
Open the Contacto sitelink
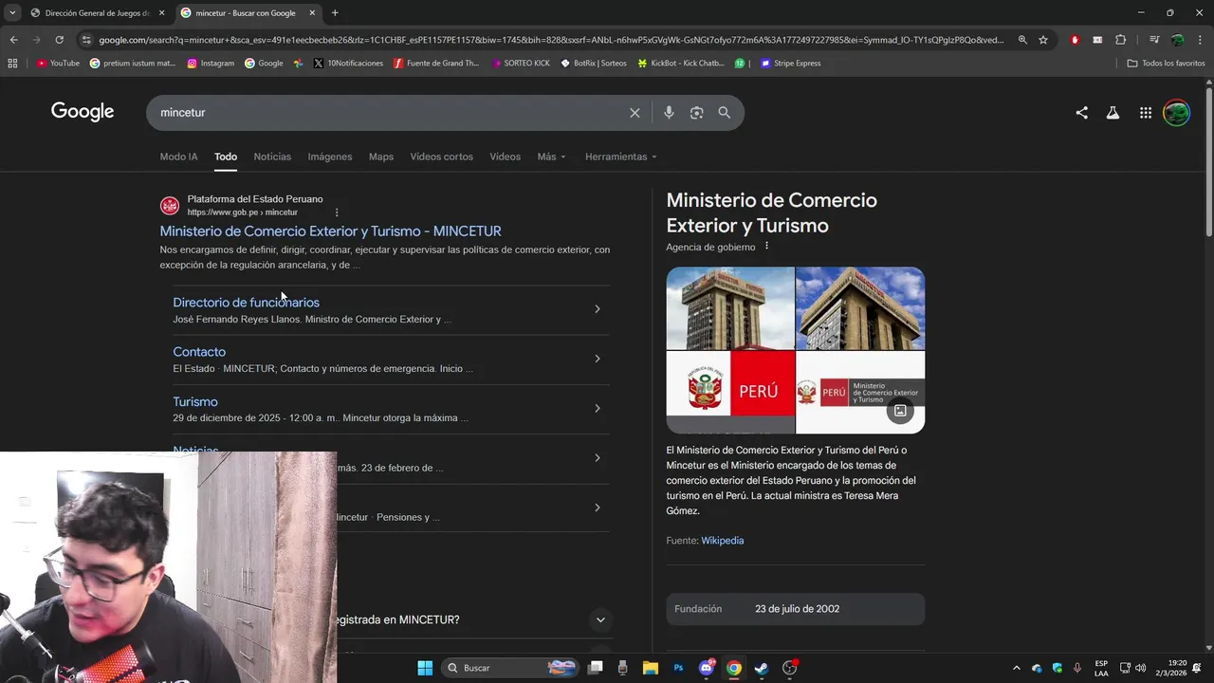click(x=199, y=352)
